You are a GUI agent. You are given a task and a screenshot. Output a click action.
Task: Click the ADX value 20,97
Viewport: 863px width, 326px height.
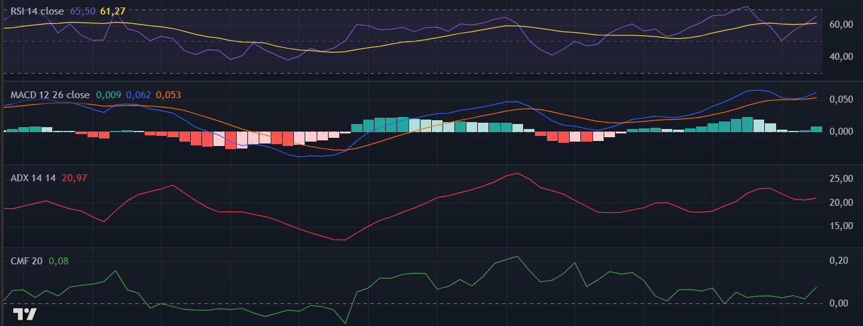pos(74,178)
